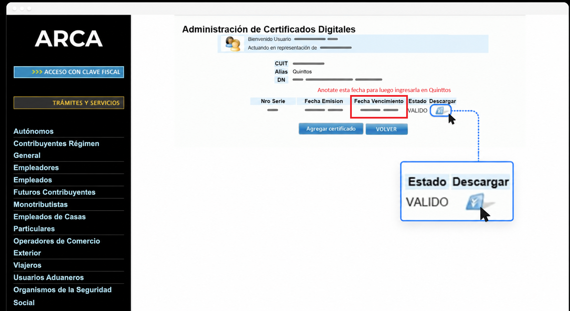This screenshot has height=311, width=570.
Task: Open the Usuarios Aduaneros link
Action: (x=49, y=277)
